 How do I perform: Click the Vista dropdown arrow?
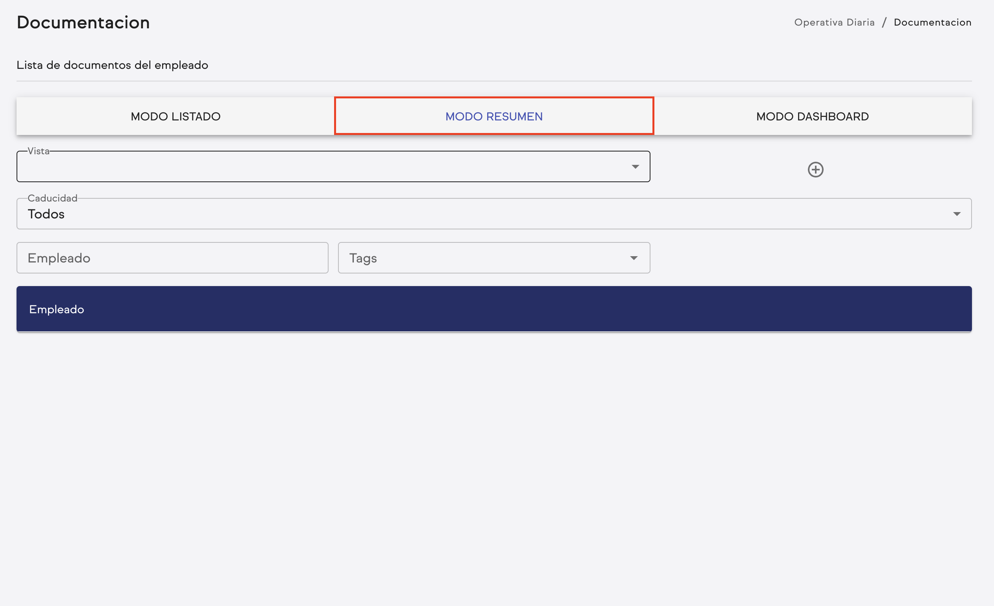tap(636, 166)
